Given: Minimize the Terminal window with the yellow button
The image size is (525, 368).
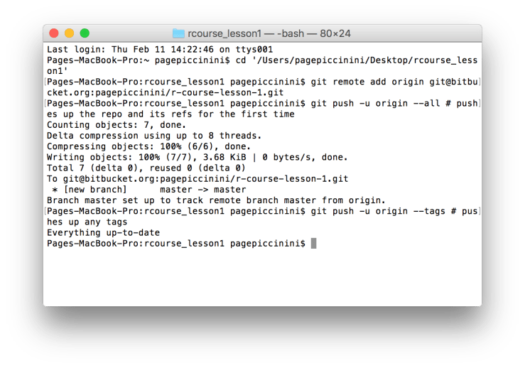Looking at the screenshot, I should click(x=69, y=33).
